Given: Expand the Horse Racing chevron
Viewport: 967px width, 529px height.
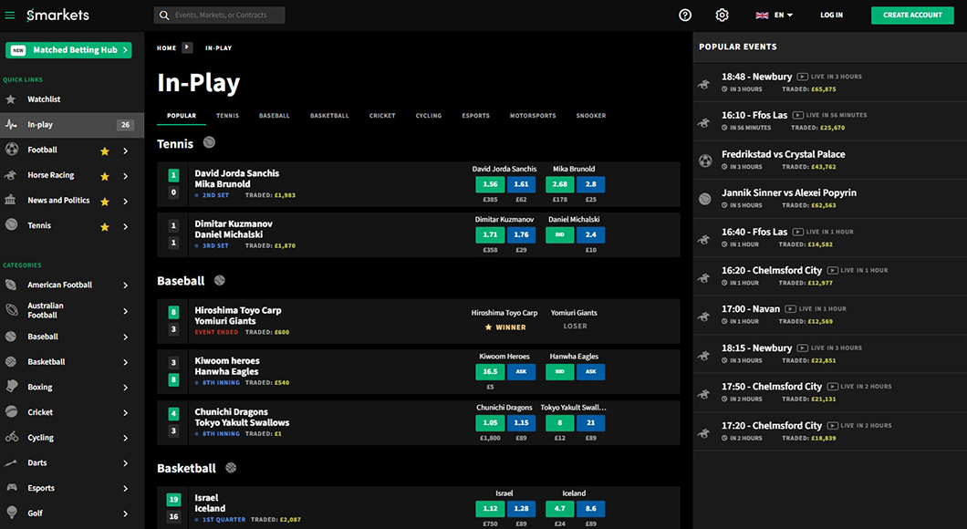Looking at the screenshot, I should point(126,176).
